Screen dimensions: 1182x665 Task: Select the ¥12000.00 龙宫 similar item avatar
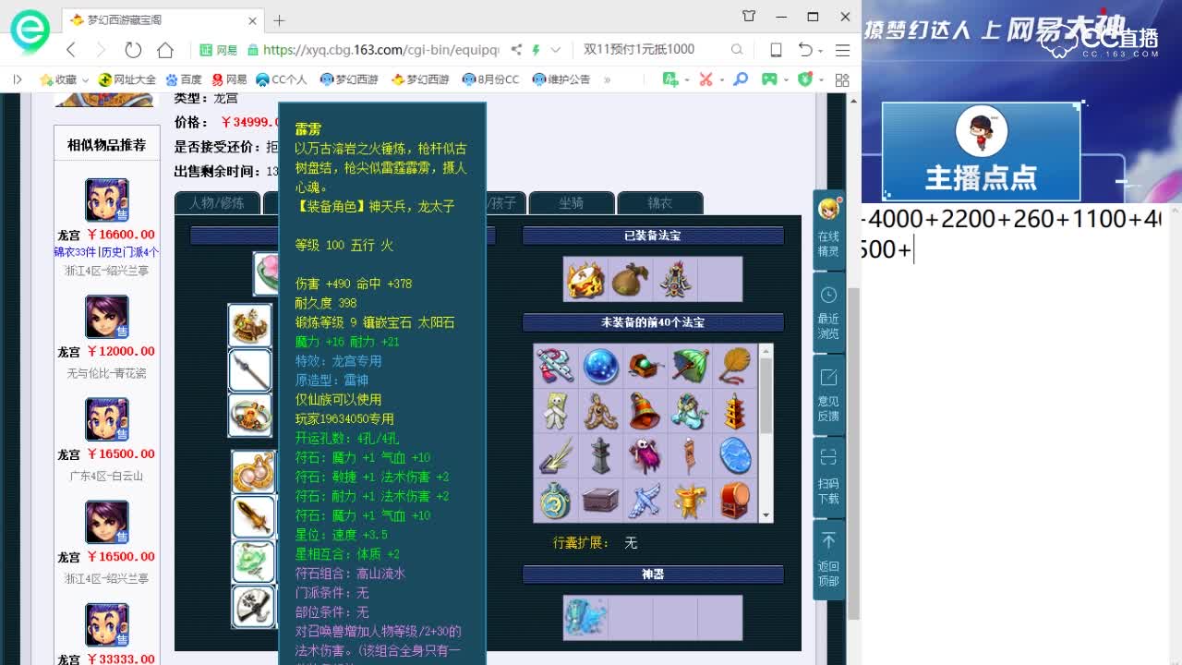point(107,317)
